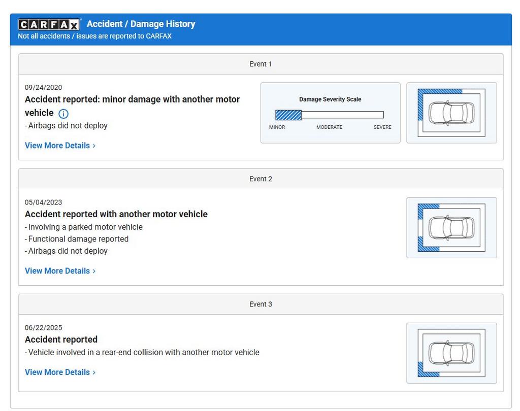This screenshot has height=411, width=520.
Task: Click the Functional damage reported line
Action: click(x=78, y=239)
